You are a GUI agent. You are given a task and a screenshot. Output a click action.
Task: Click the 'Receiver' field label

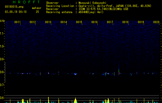pyautogui.click(x=52, y=9)
